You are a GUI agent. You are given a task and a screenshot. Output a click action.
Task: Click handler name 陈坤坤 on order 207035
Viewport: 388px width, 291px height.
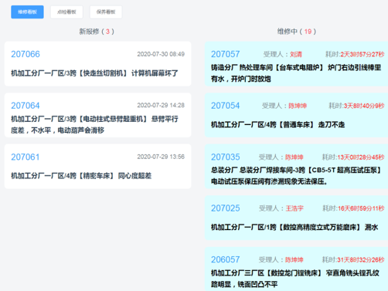tap(294, 157)
